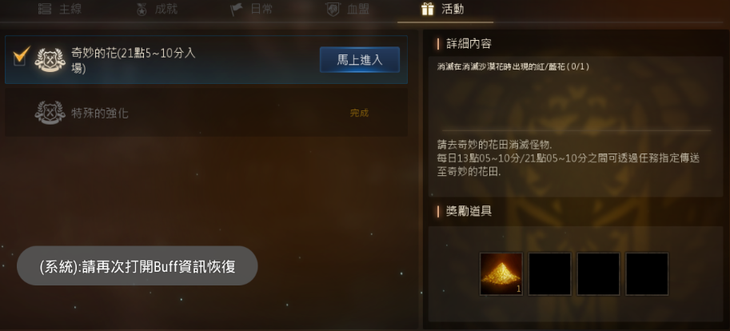Viewport: 730px width, 331px height.
Task: Click the 日常 flag icon
Action: point(237,9)
